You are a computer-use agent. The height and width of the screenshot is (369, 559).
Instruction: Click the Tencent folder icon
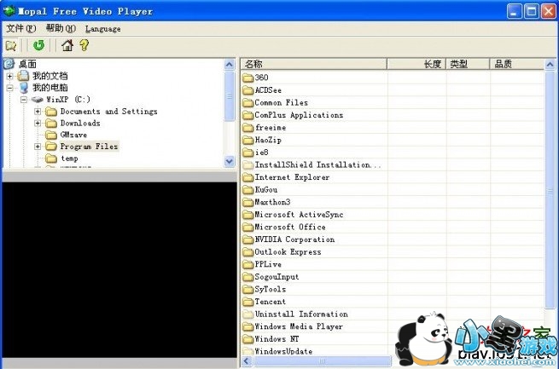(x=247, y=302)
